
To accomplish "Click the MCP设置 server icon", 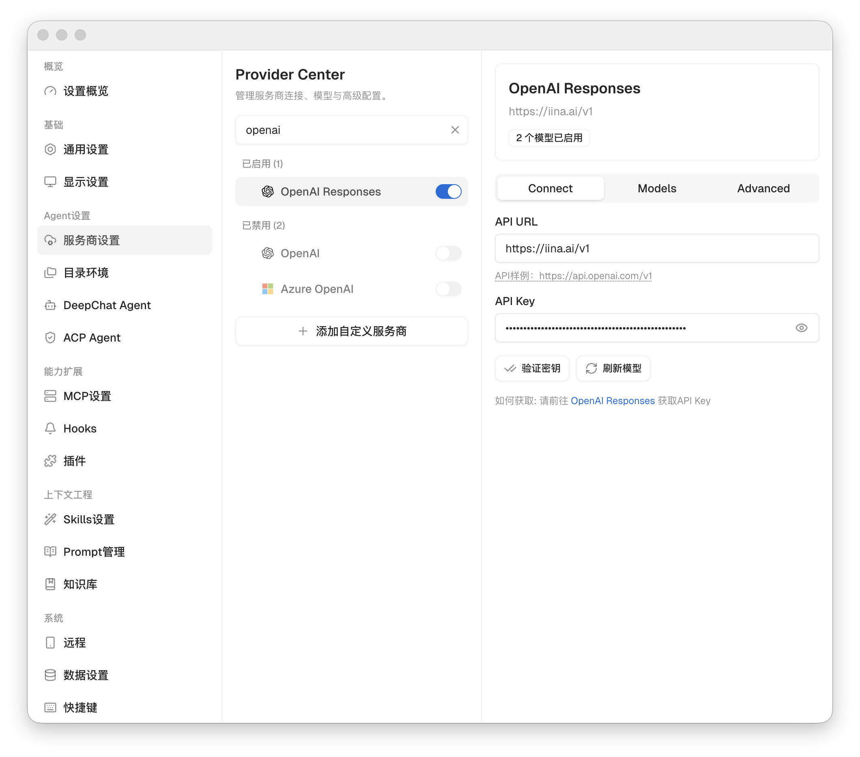I will click(50, 396).
